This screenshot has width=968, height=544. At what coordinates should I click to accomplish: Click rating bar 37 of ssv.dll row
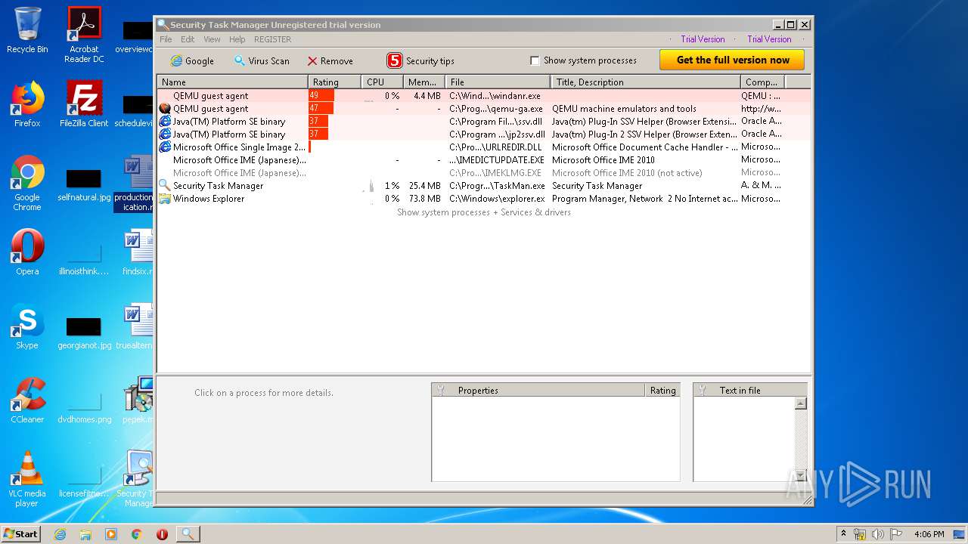click(x=318, y=122)
